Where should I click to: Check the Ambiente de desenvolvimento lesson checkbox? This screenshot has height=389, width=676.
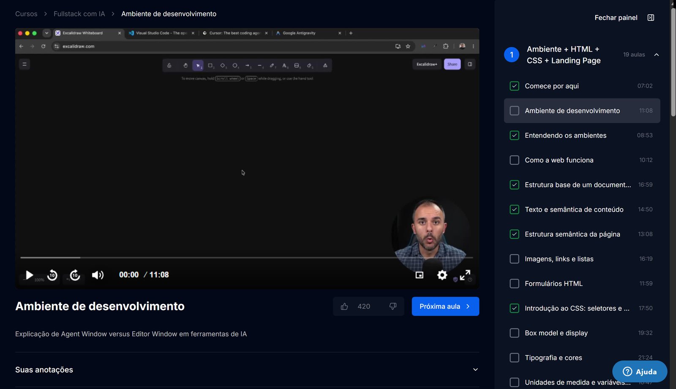514,111
